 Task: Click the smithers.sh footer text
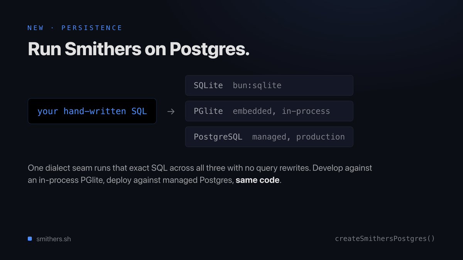coord(54,239)
